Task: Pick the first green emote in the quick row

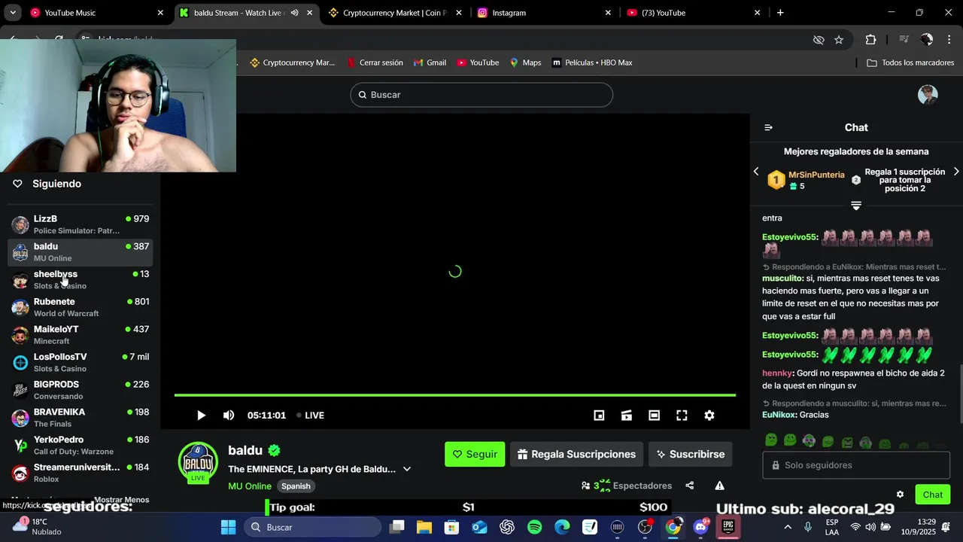Action: click(771, 440)
